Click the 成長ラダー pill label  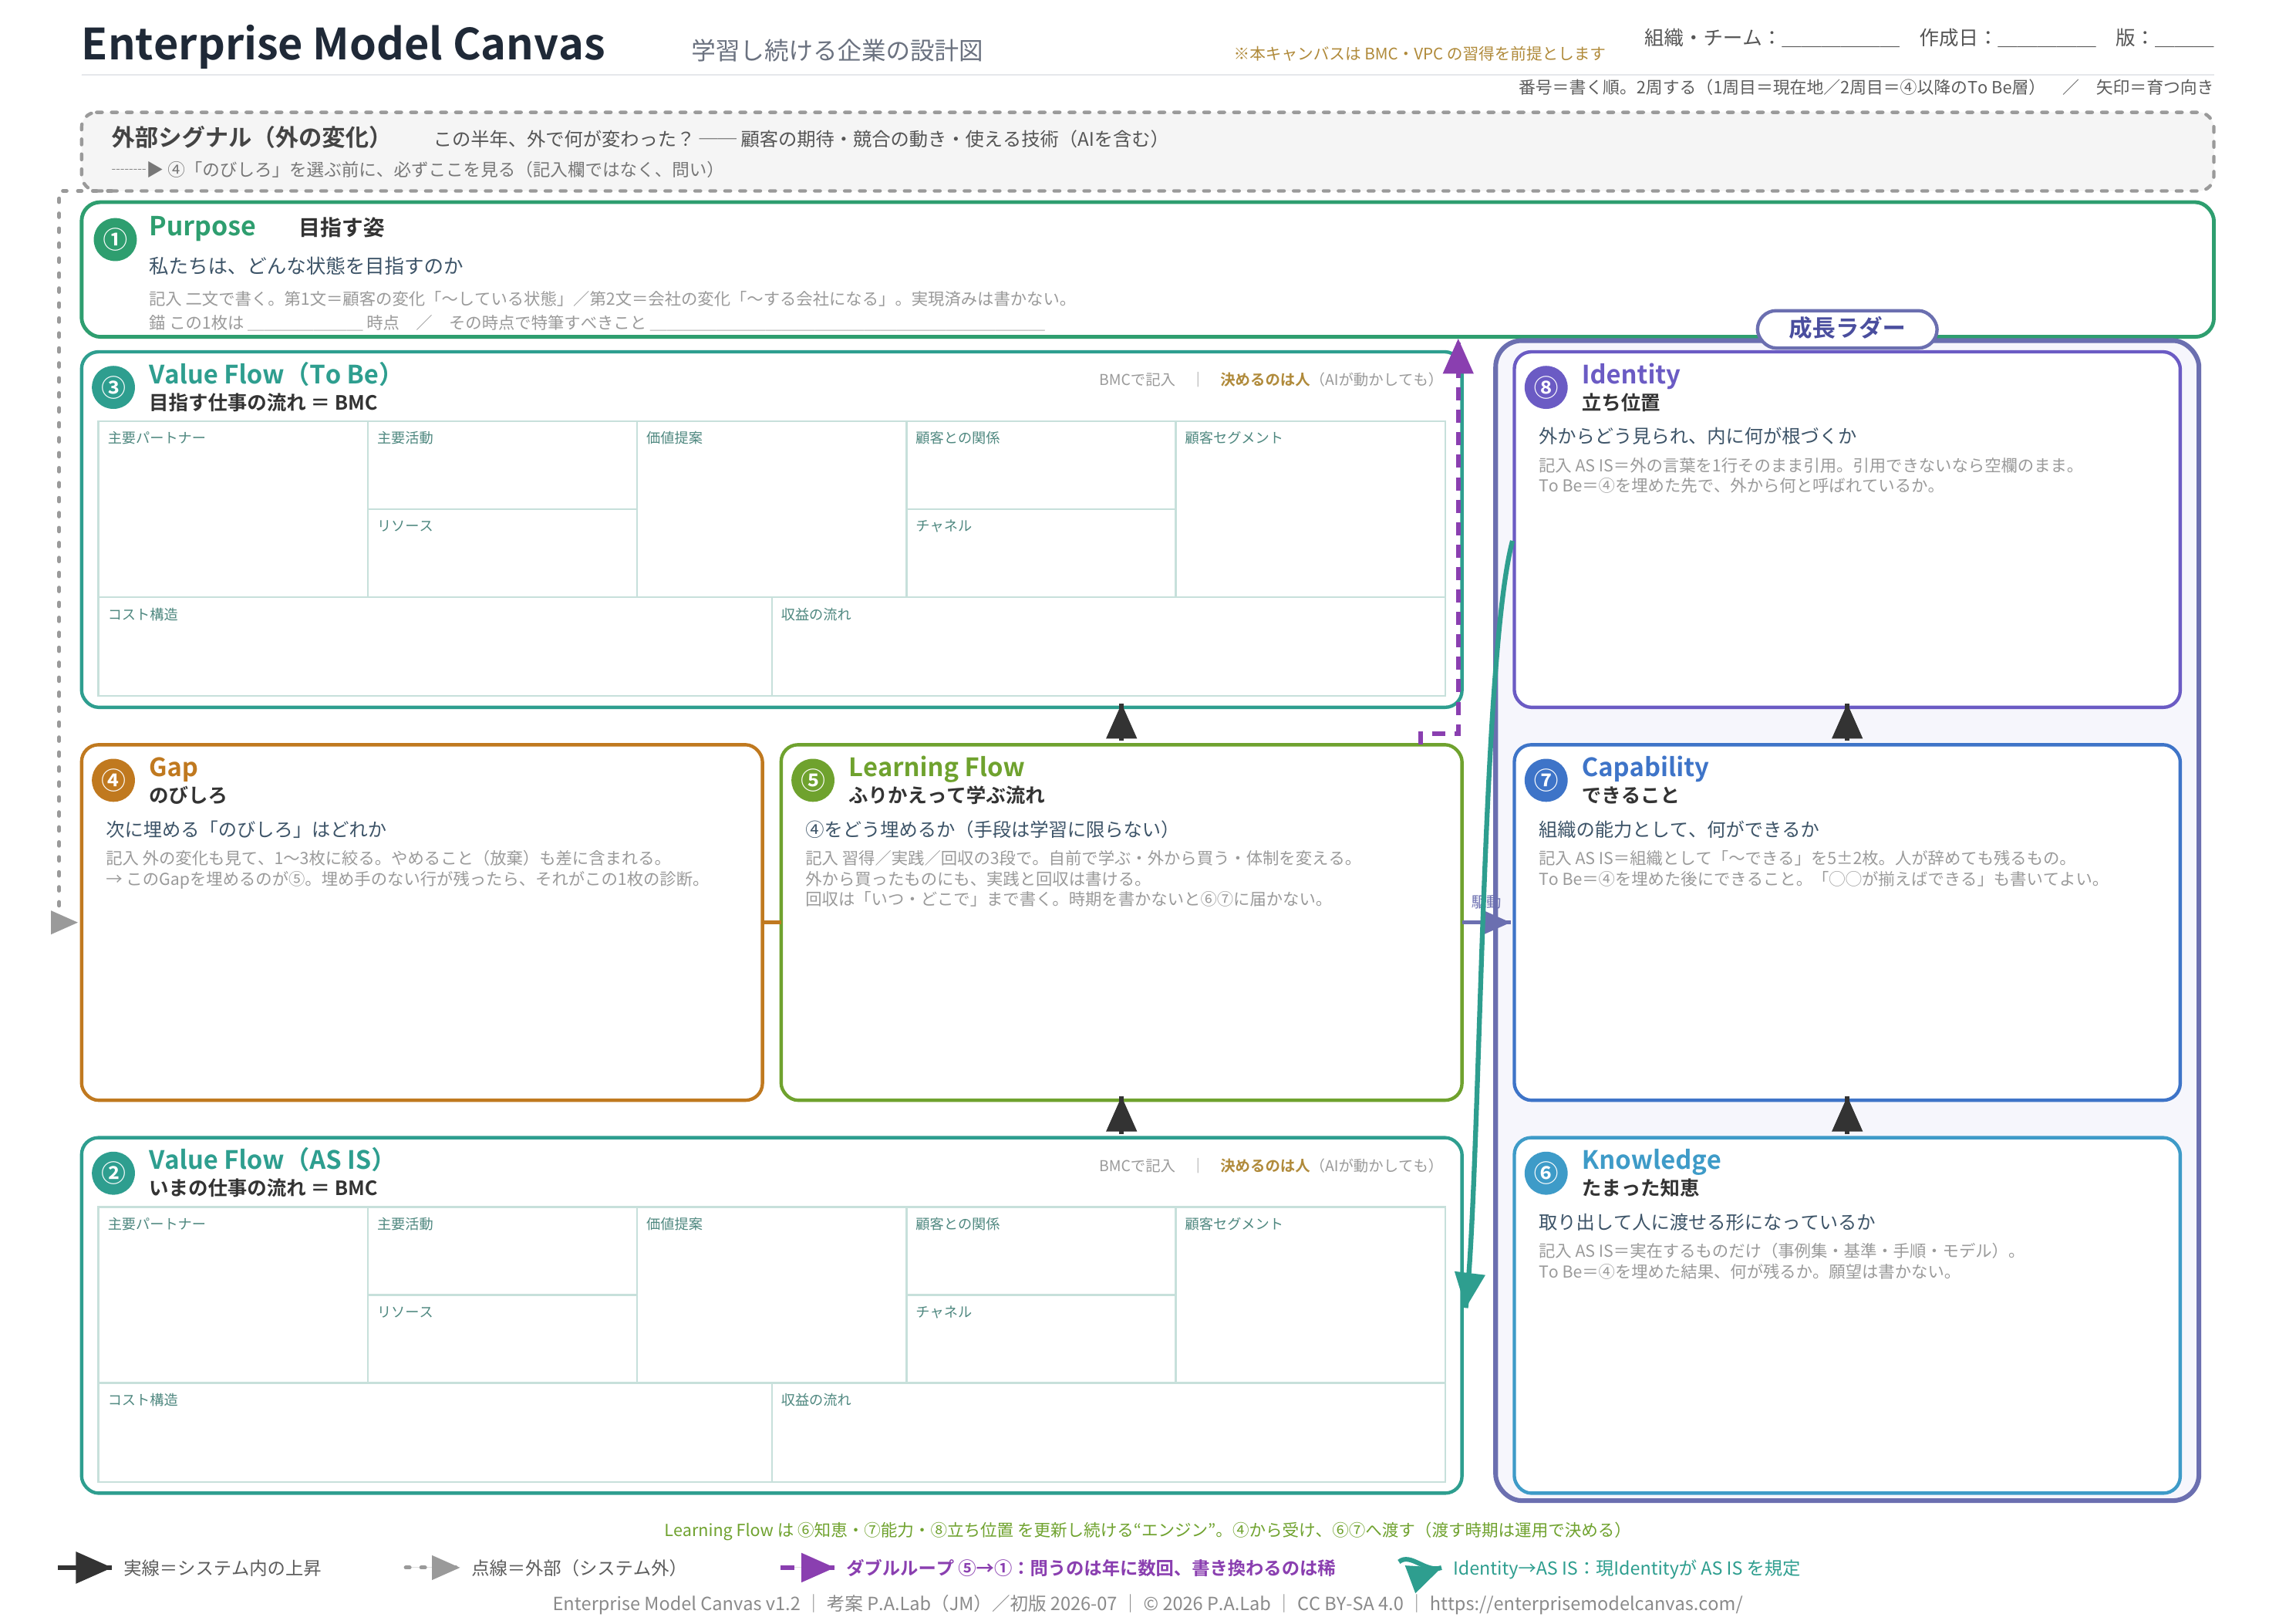[x=1847, y=328]
